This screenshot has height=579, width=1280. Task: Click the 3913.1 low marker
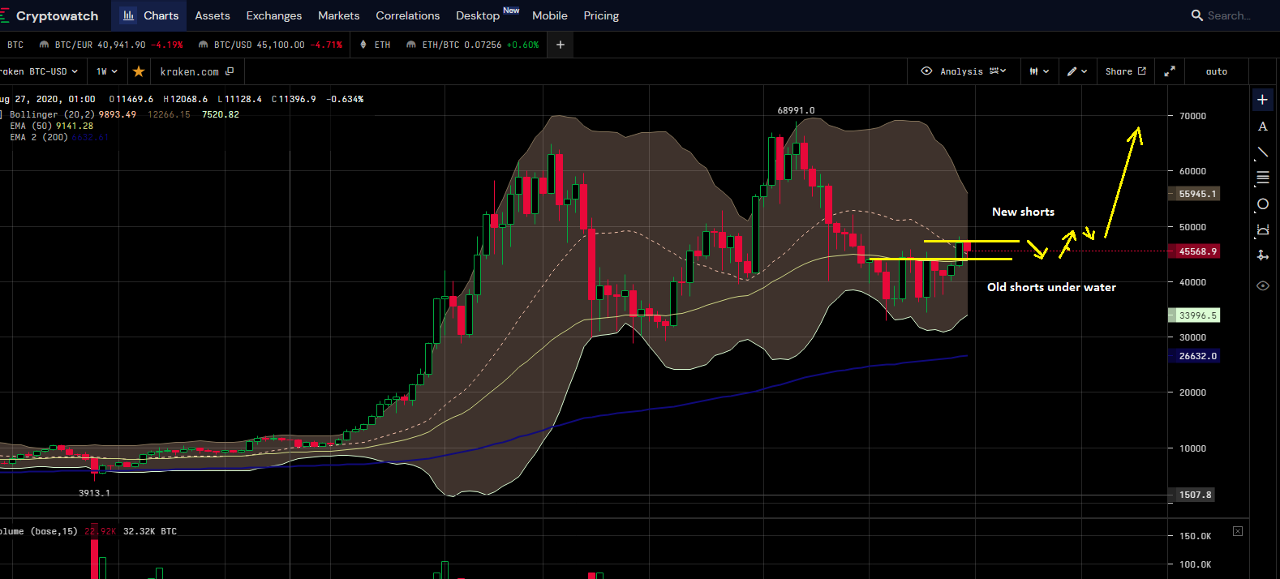click(x=94, y=493)
